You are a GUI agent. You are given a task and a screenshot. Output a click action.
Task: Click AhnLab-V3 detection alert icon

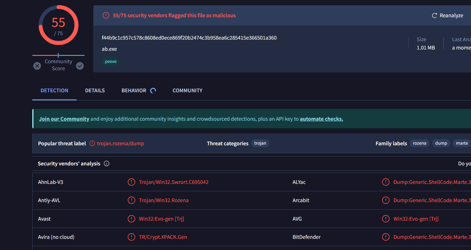pyautogui.click(x=131, y=182)
